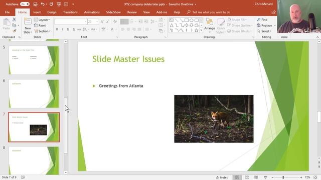Select the fox picture on the slide
The height and width of the screenshot is (180, 321).
click(214, 119)
